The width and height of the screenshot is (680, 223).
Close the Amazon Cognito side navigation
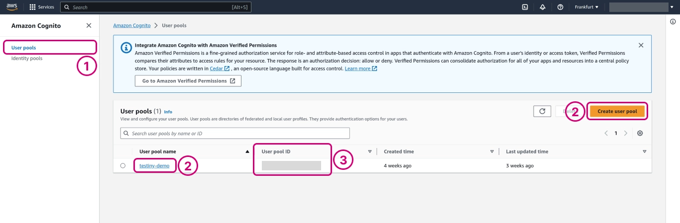coord(89,25)
